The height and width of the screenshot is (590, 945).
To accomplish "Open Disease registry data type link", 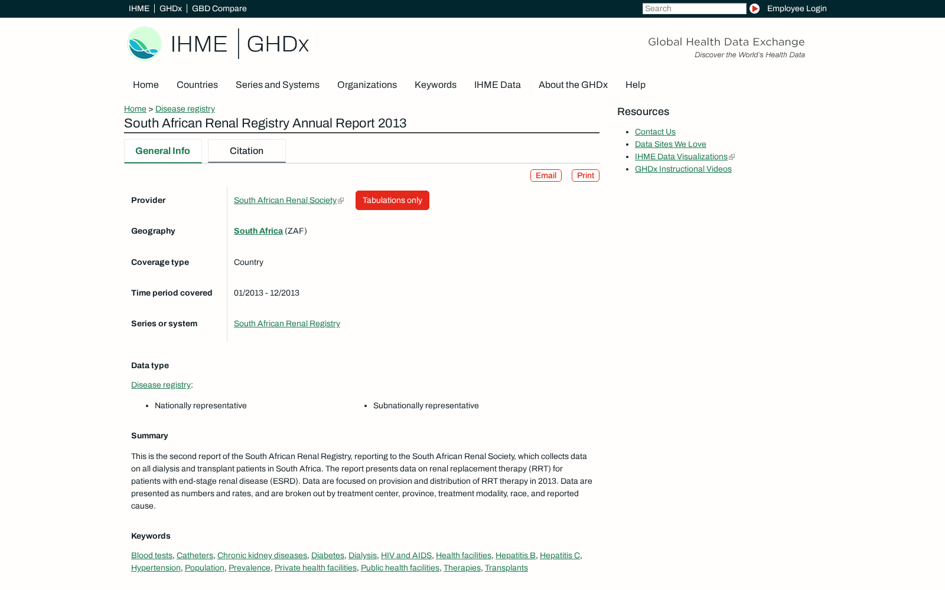I will point(161,385).
